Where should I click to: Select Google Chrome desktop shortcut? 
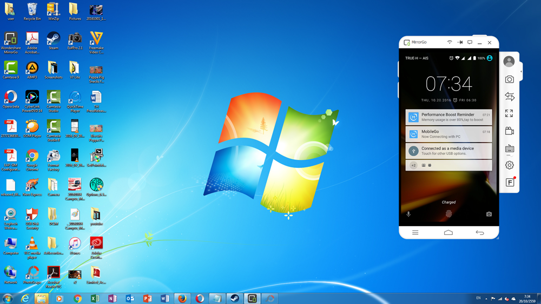point(32,160)
